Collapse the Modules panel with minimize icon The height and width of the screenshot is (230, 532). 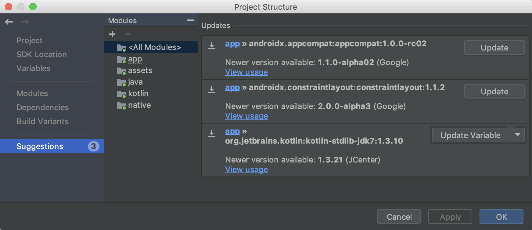(190, 20)
